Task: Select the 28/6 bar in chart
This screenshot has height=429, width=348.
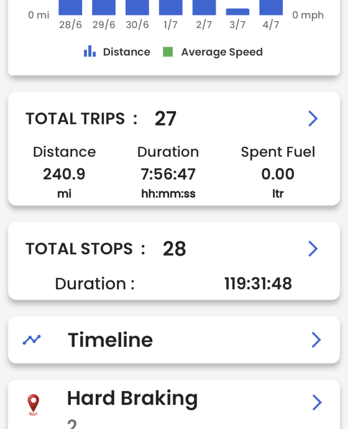Action: click(70, 7)
